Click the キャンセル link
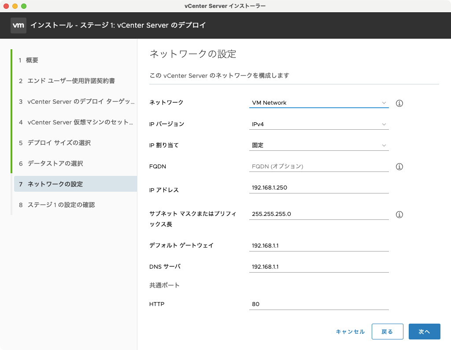Viewport: 451px width, 350px height. coord(350,332)
